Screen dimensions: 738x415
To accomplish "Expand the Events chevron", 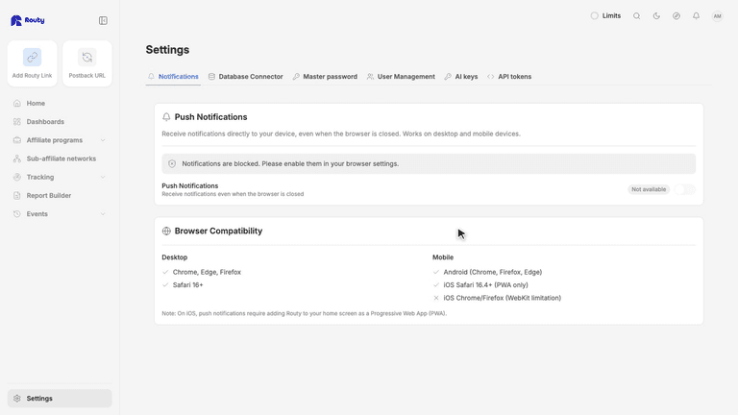I will [x=103, y=213].
